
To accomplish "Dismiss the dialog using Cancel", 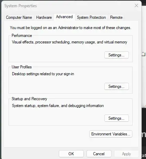I will click(99, 154).
